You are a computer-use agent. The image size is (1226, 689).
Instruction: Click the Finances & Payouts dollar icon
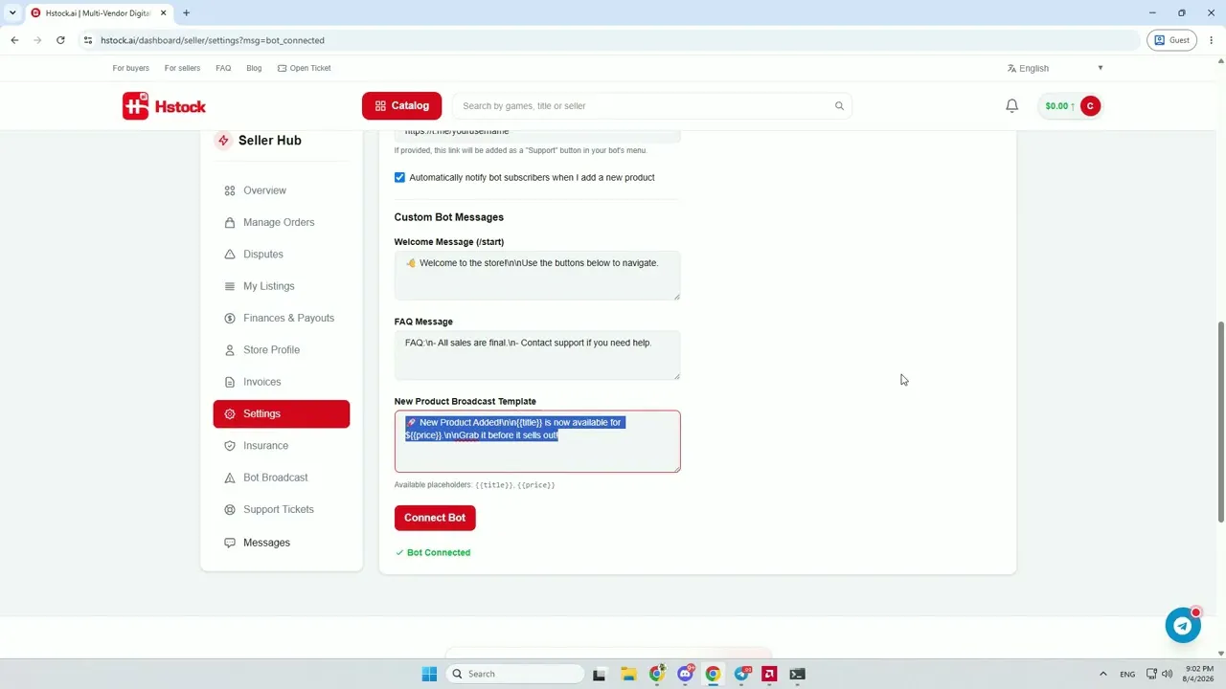tap(230, 319)
